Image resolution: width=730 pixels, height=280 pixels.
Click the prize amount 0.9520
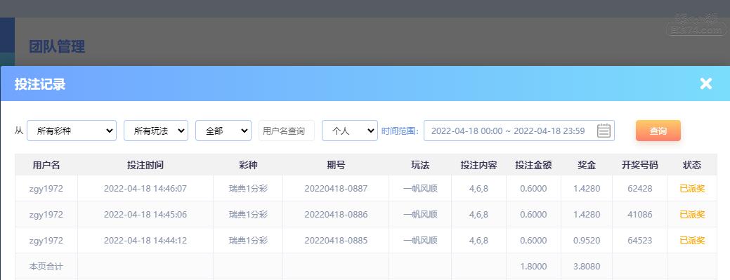point(587,241)
